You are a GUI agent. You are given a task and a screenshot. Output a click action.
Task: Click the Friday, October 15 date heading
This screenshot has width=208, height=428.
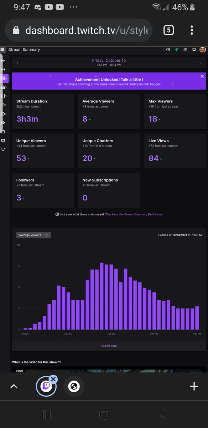pos(109,61)
